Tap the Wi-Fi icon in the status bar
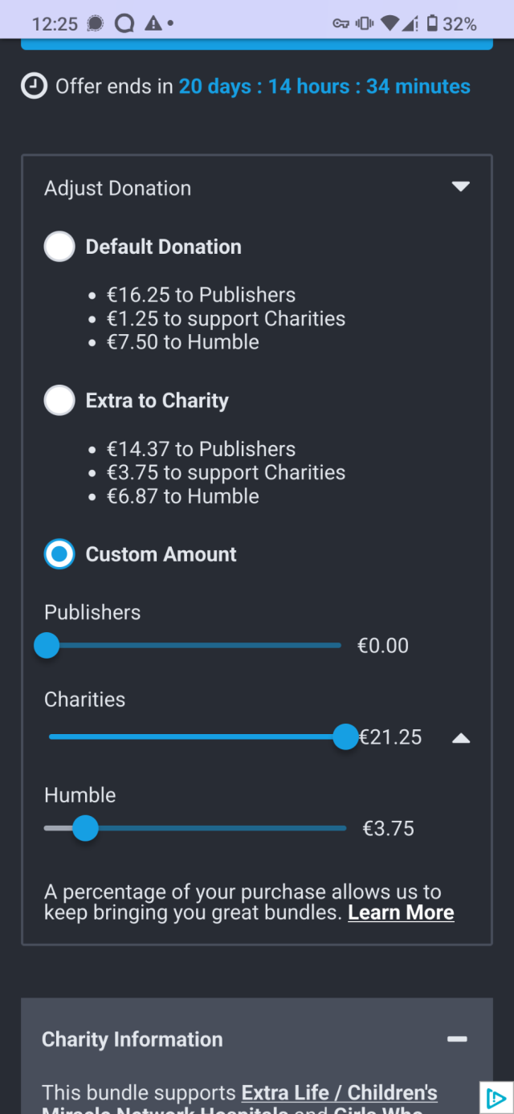This screenshot has width=514, height=1114. (x=391, y=23)
